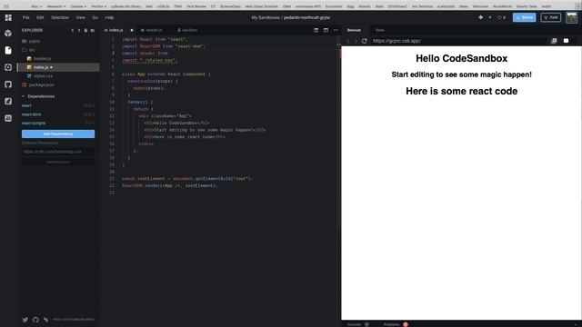
Task: Open the Problems panel at bottom
Action: 391,324
